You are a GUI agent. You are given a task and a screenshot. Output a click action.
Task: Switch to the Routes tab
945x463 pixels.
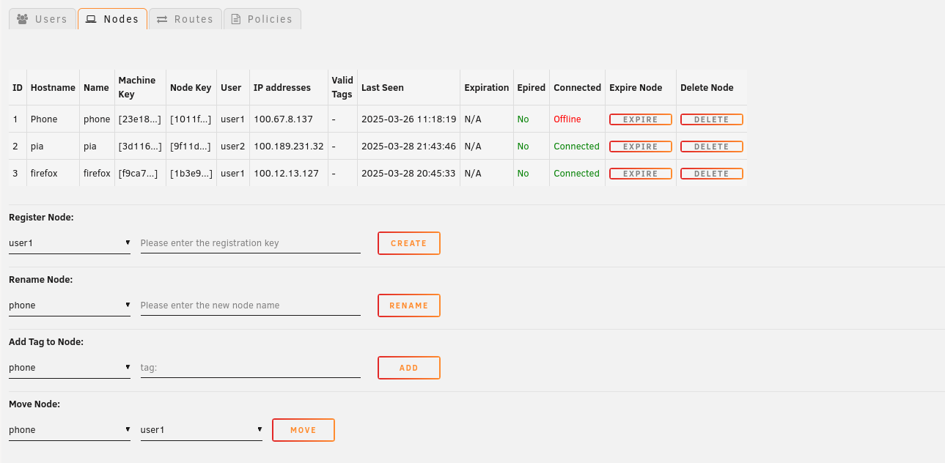click(185, 19)
